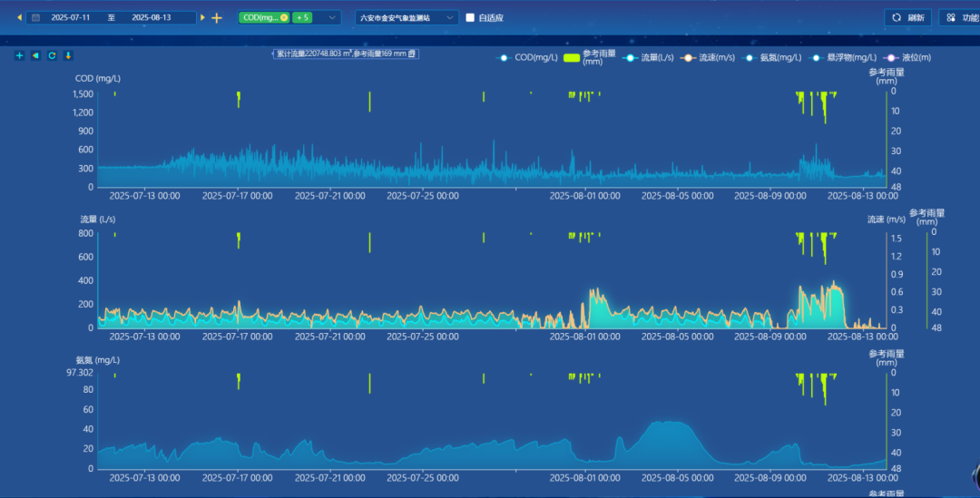Click the chart download arrow icon
980x498 pixels.
pyautogui.click(x=68, y=55)
